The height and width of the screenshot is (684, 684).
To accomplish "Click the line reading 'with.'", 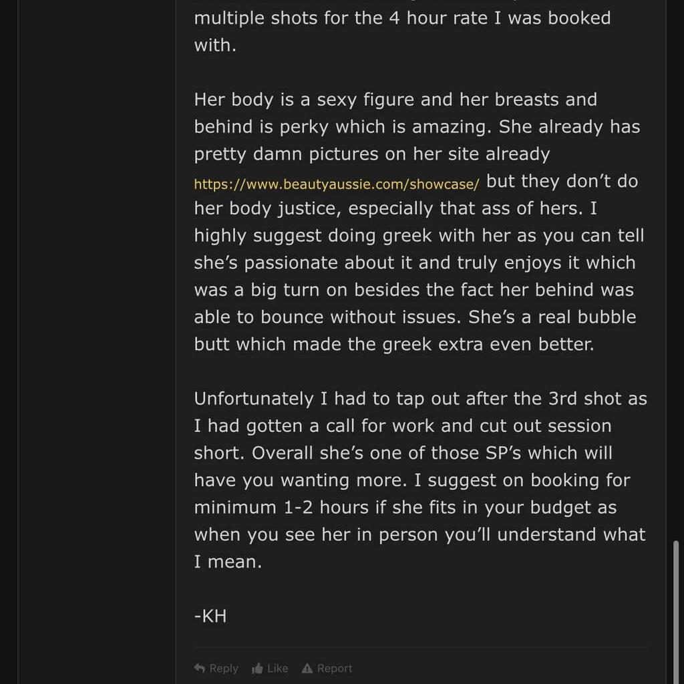I will point(215,45).
